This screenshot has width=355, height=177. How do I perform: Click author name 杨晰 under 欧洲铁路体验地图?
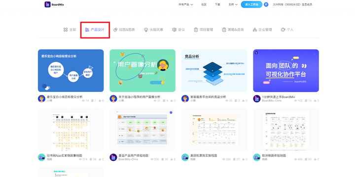point(265,159)
